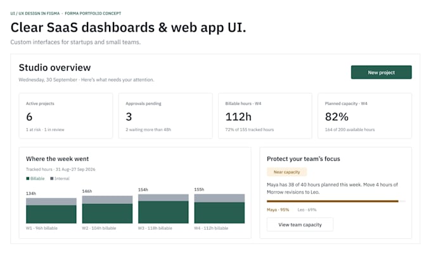The image size is (431, 259).
Task: Click 'W1 · 96h billable' label
Action: click(x=42, y=228)
